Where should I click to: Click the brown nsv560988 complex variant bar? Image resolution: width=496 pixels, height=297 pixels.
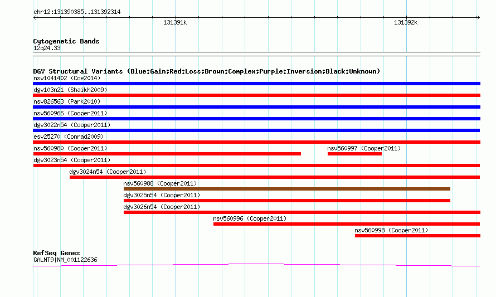click(287, 189)
